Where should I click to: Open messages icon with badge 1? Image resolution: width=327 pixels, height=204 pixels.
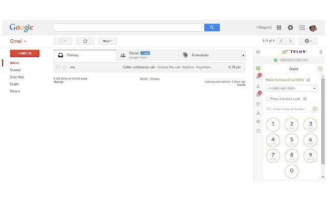(258, 76)
